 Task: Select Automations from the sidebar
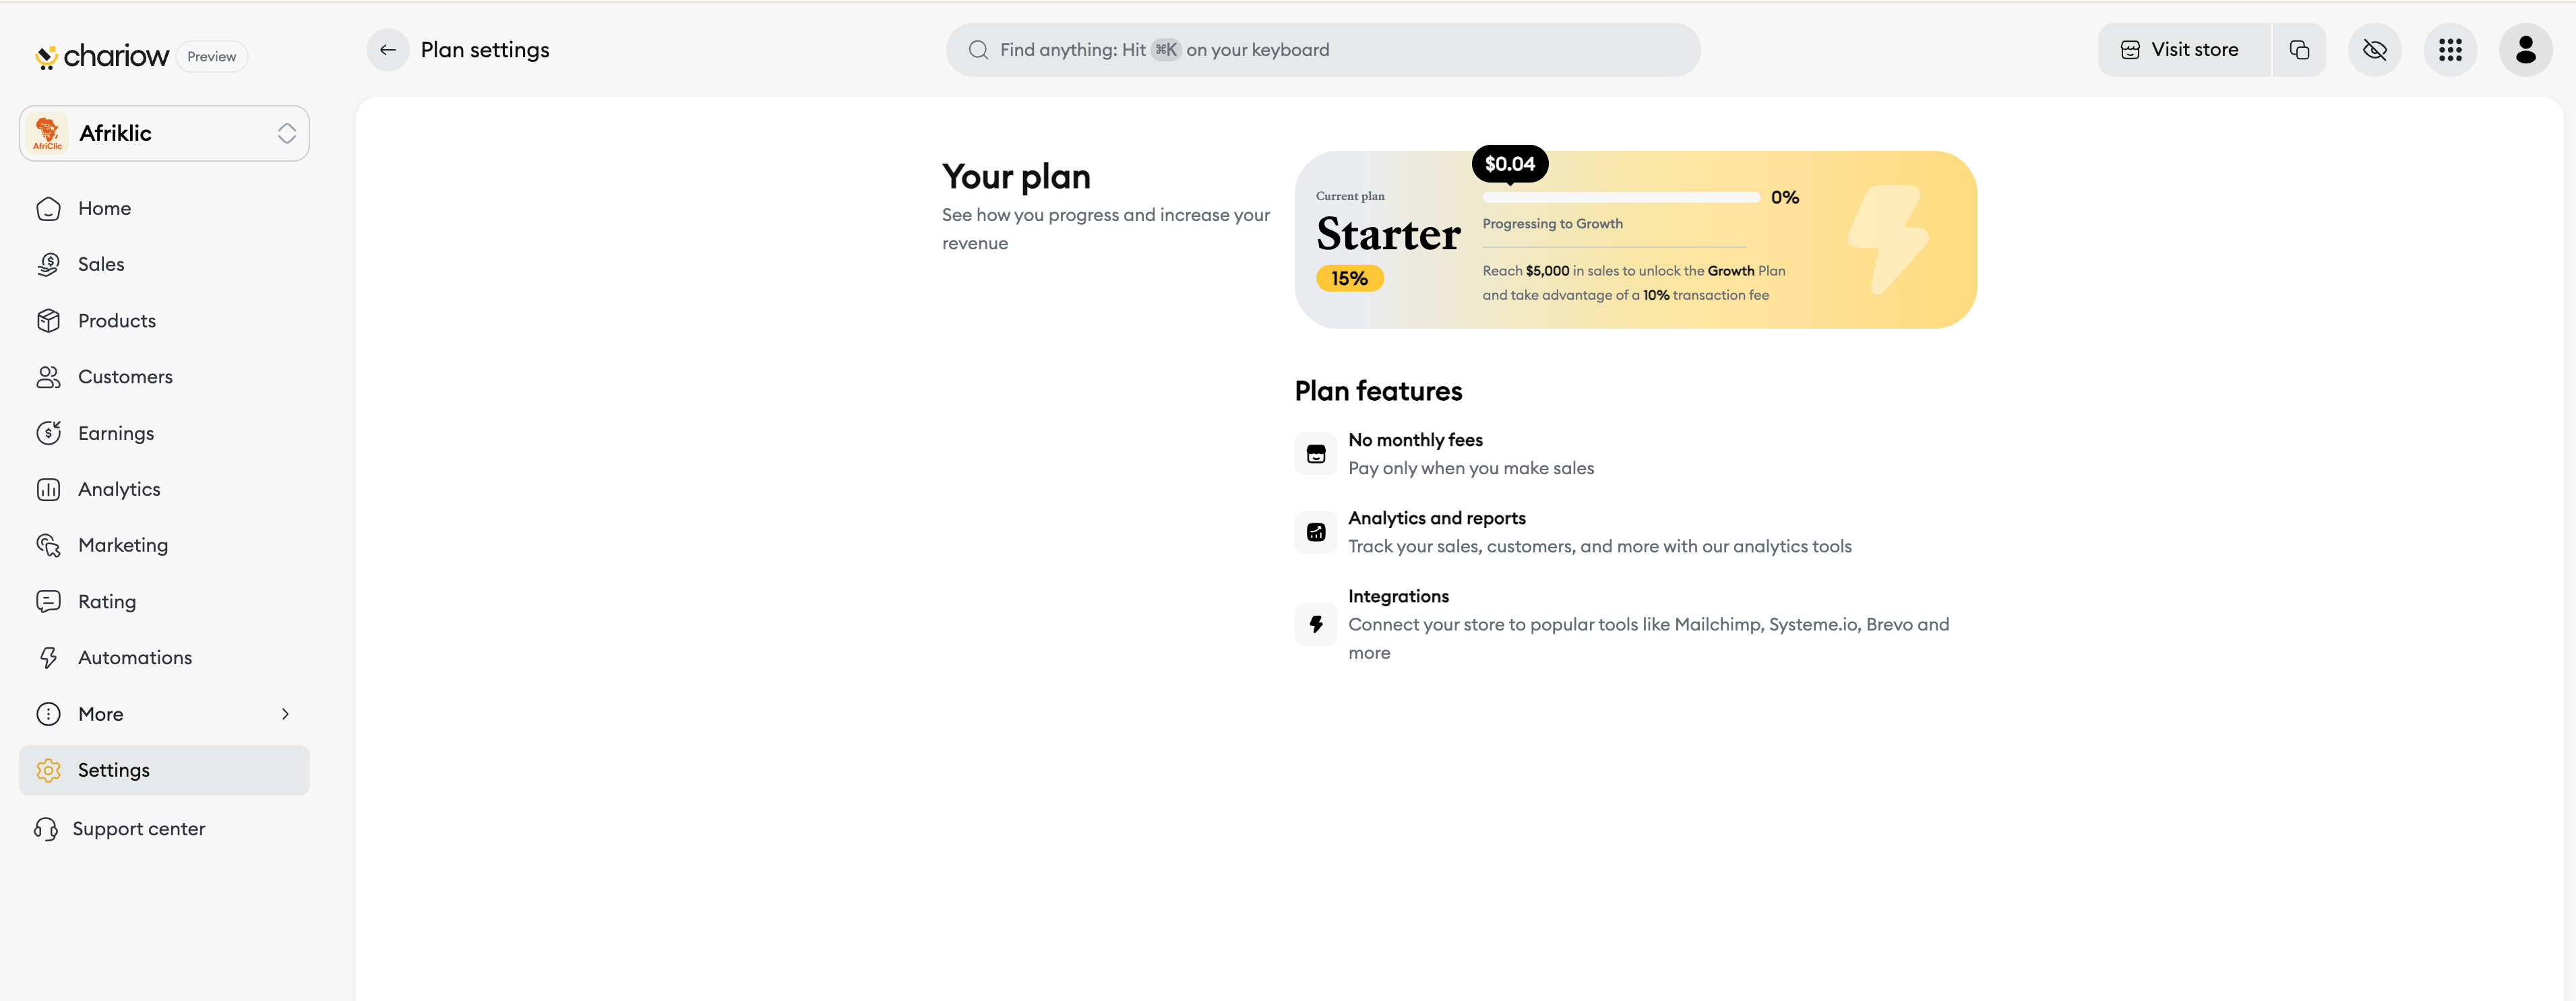[134, 657]
